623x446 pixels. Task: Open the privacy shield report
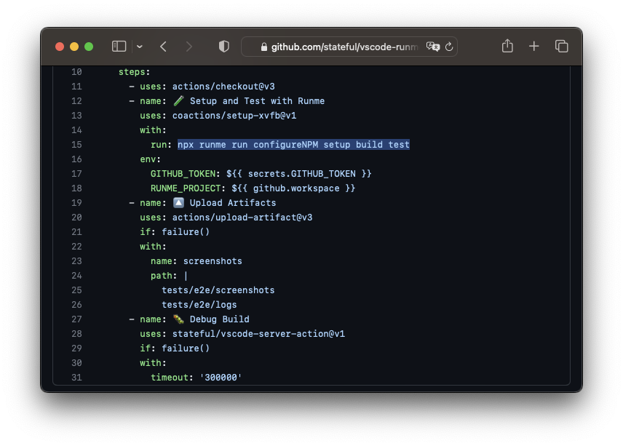pyautogui.click(x=224, y=47)
